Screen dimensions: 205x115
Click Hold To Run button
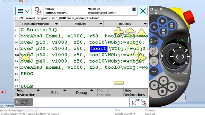pyautogui.click(x=180, y=73)
